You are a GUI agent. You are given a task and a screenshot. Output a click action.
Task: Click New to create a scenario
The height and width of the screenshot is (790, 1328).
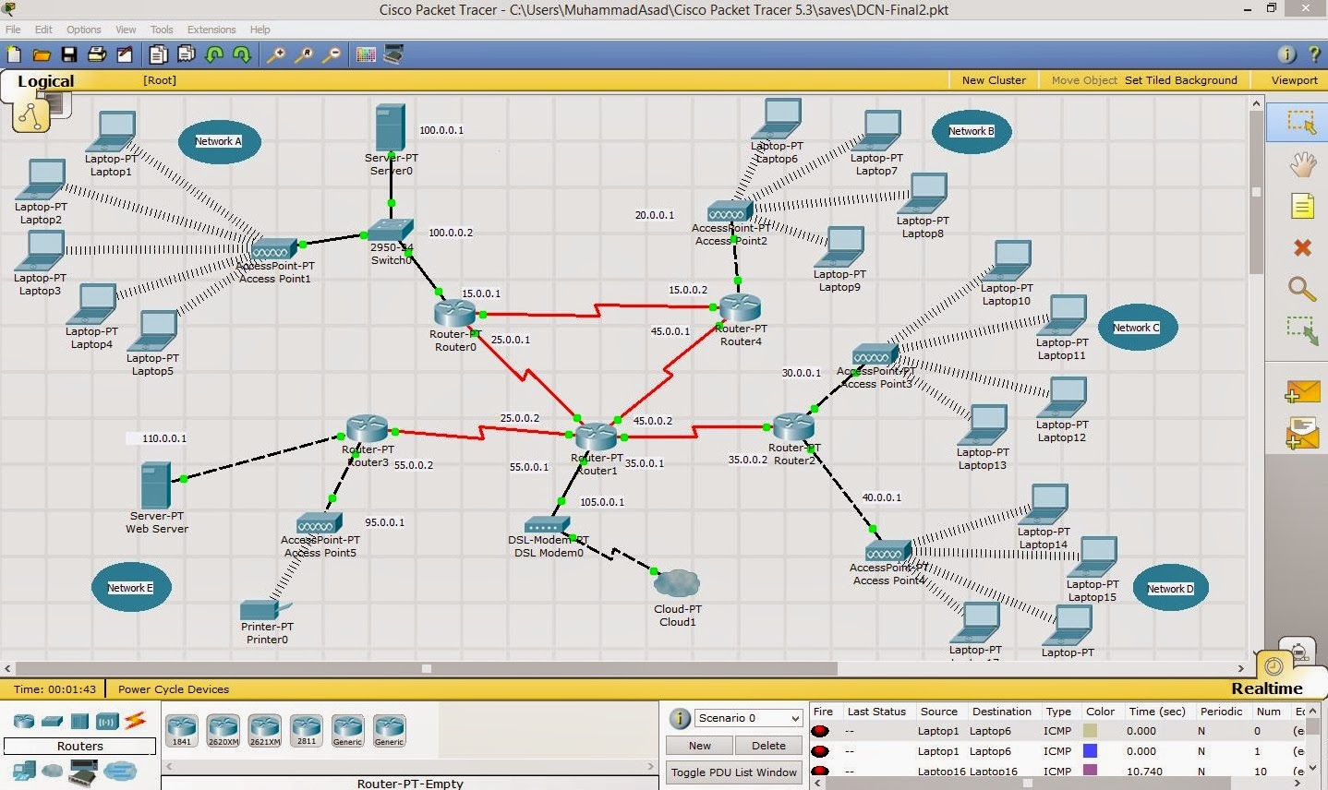pyautogui.click(x=698, y=745)
